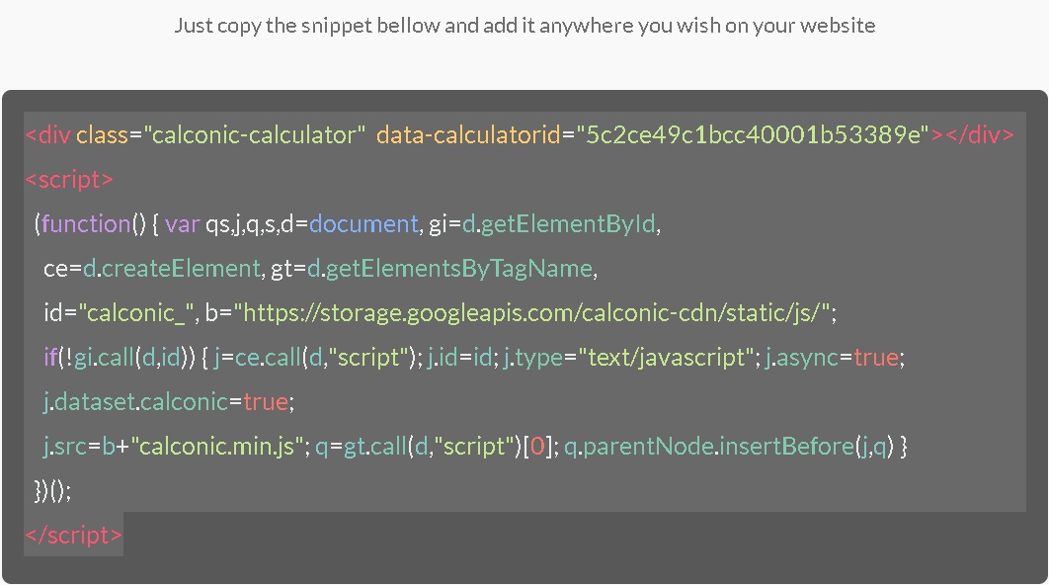Click the "calconic_" id string
This screenshot has width=1049, height=585.
(x=136, y=313)
